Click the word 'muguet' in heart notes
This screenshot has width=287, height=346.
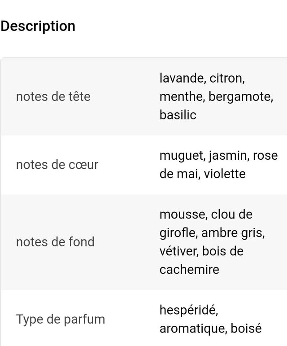[182, 156]
